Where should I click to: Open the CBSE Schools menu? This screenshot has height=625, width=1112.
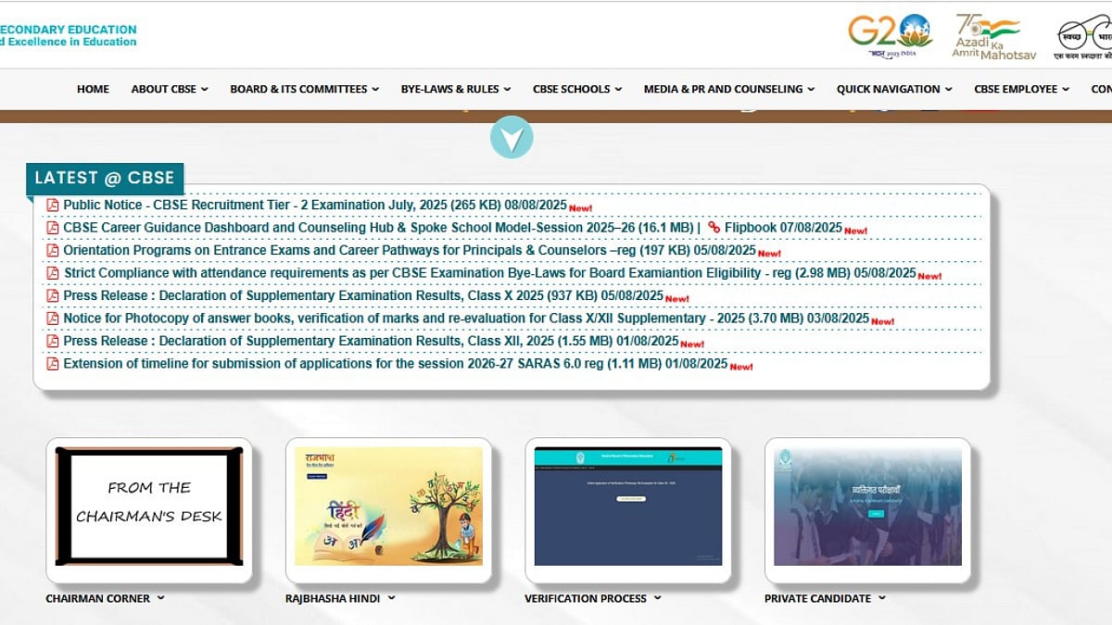pyautogui.click(x=576, y=89)
